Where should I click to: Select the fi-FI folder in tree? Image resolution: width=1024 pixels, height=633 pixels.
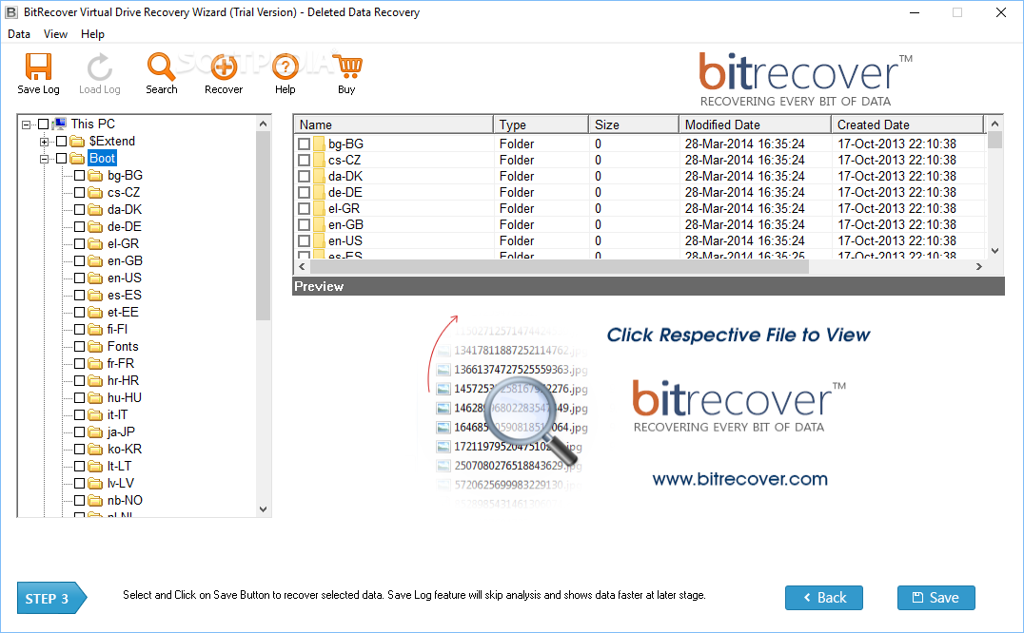pyautogui.click(x=118, y=329)
